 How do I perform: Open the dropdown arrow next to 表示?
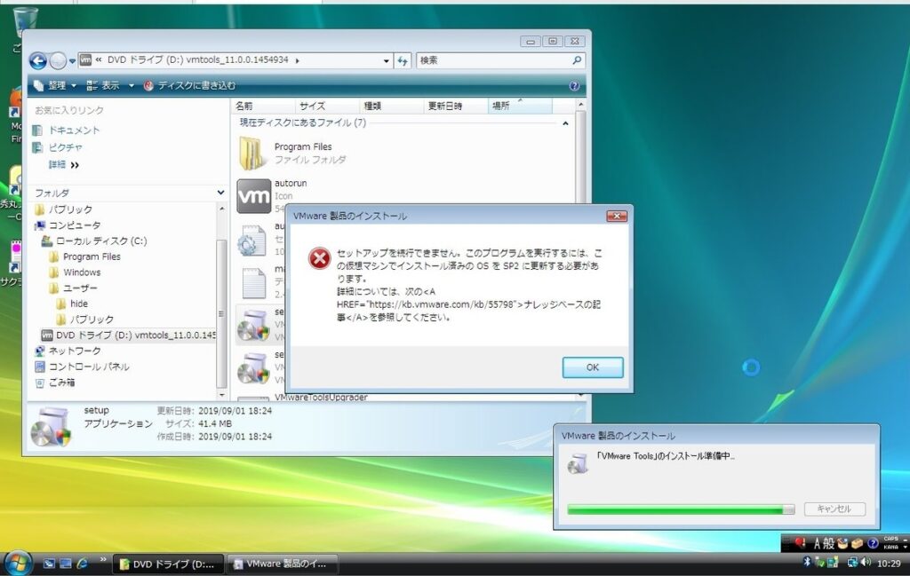(132, 86)
